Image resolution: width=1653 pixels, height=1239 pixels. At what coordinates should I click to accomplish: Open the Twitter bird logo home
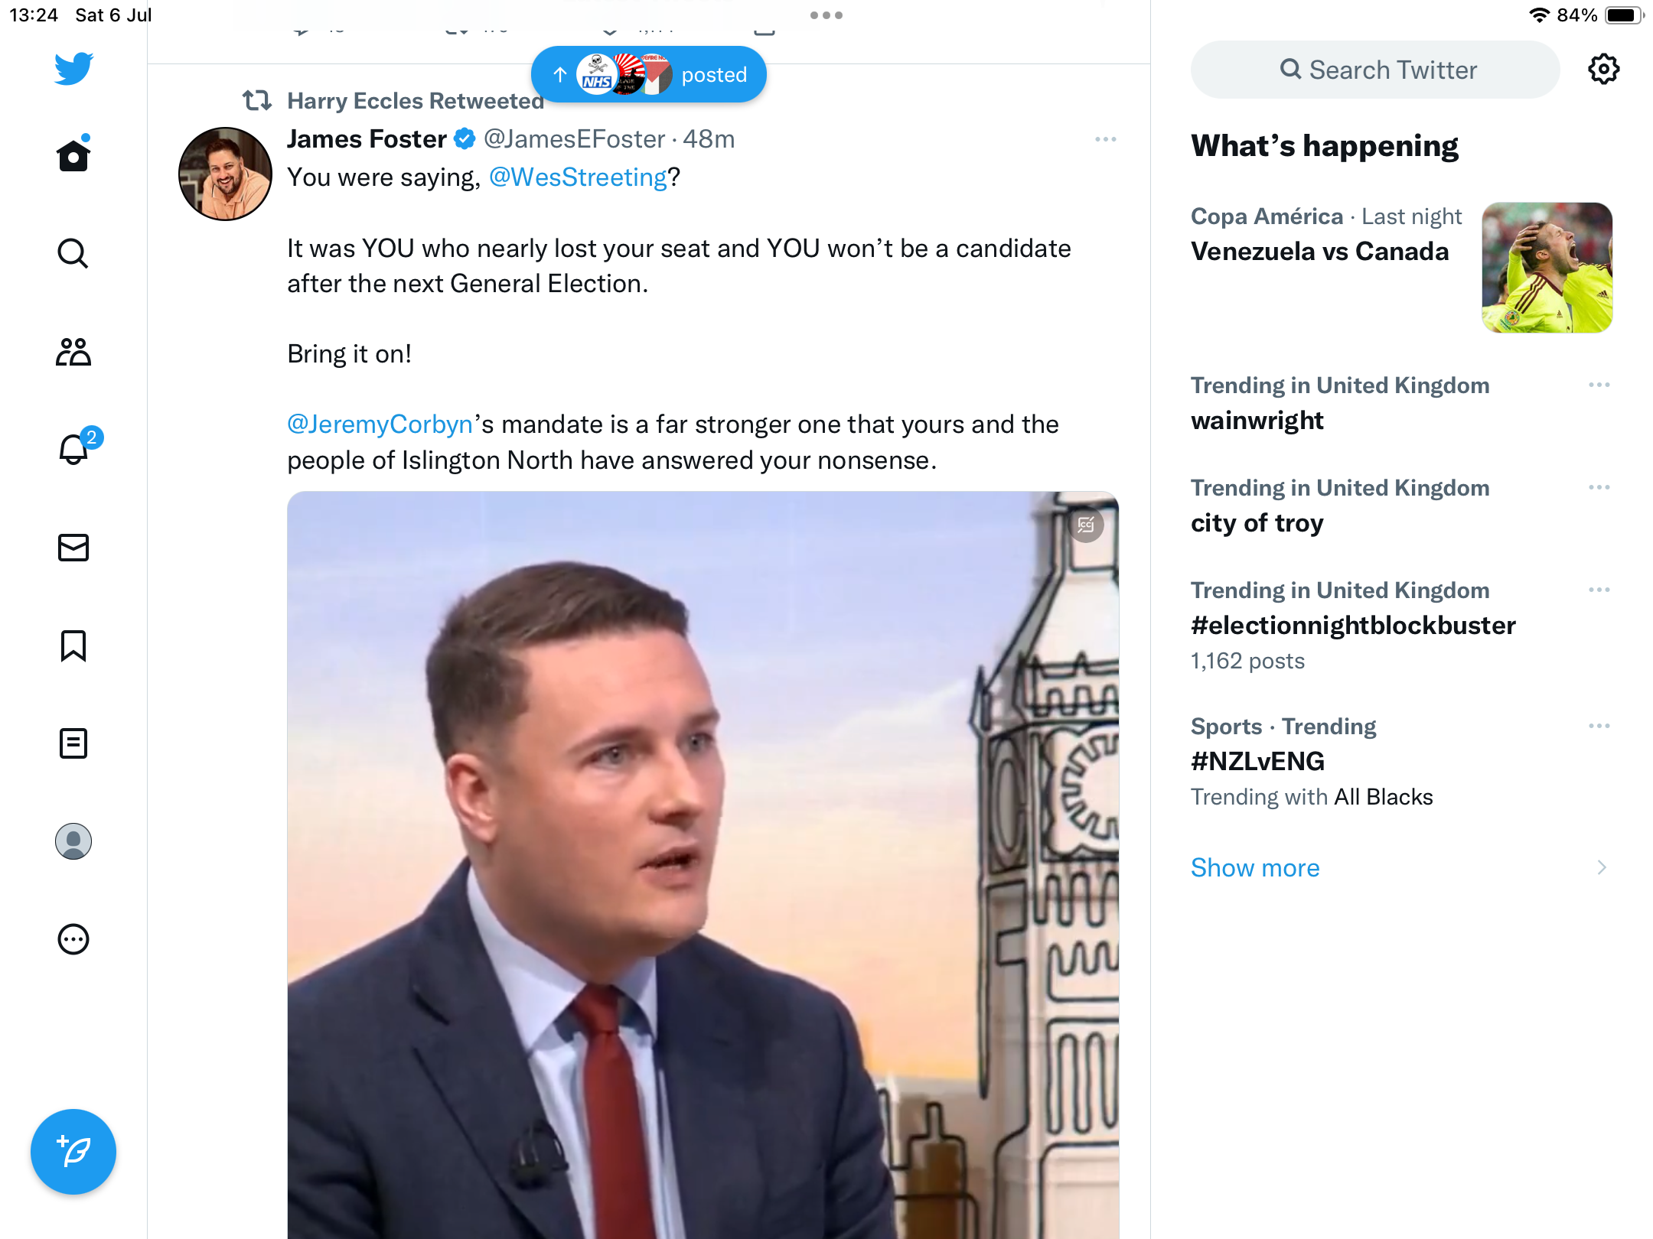(73, 69)
